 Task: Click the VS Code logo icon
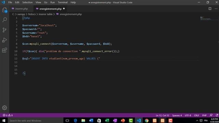(3, 2)
